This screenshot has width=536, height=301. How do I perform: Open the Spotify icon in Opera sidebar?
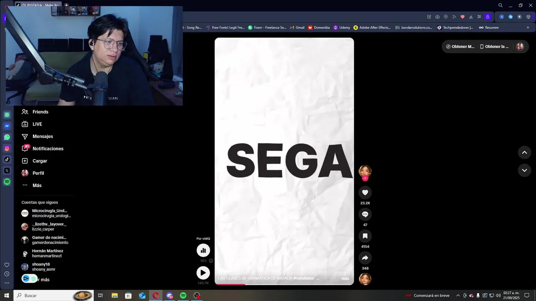[x=7, y=182]
